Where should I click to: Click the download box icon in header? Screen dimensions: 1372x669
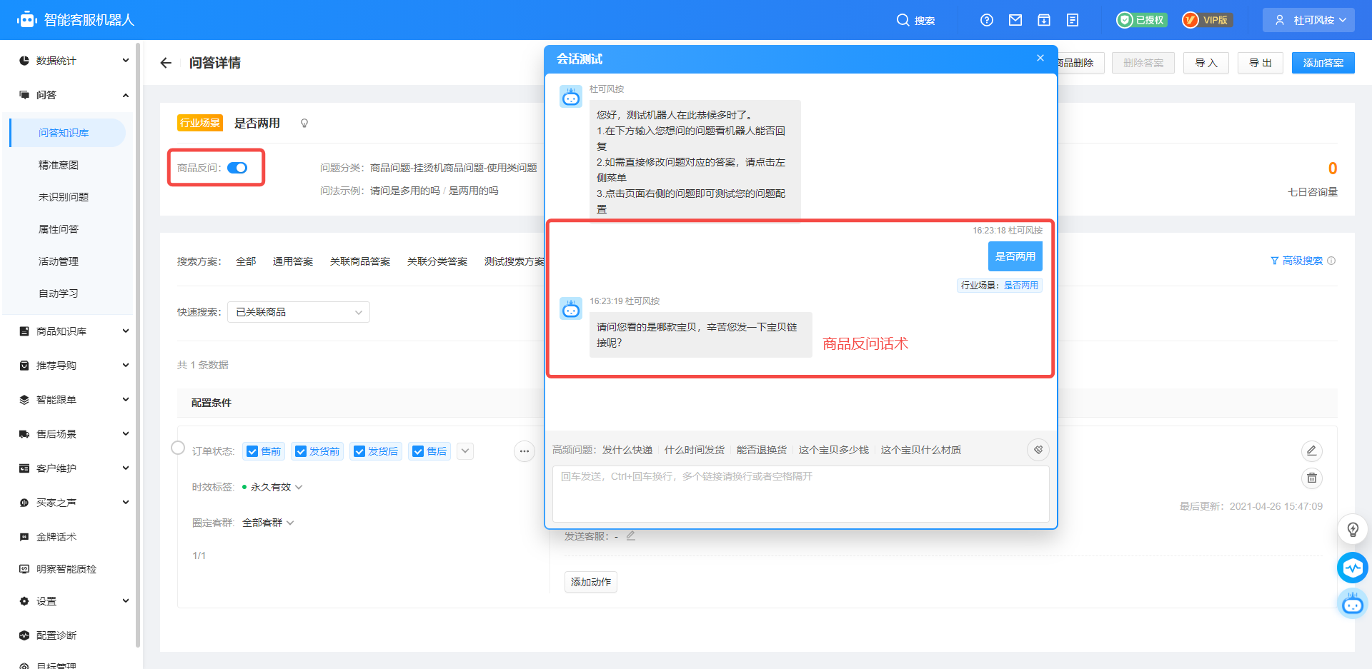point(1044,20)
